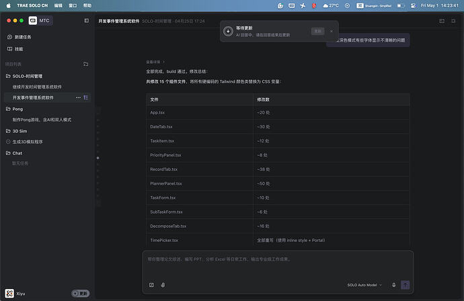The image size is (464, 301).
Task: Start a new task with 新建任务
Action: coord(20,37)
